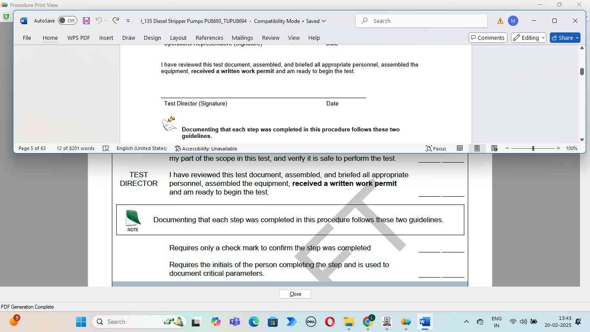Switch to the Insert tab

(106, 38)
